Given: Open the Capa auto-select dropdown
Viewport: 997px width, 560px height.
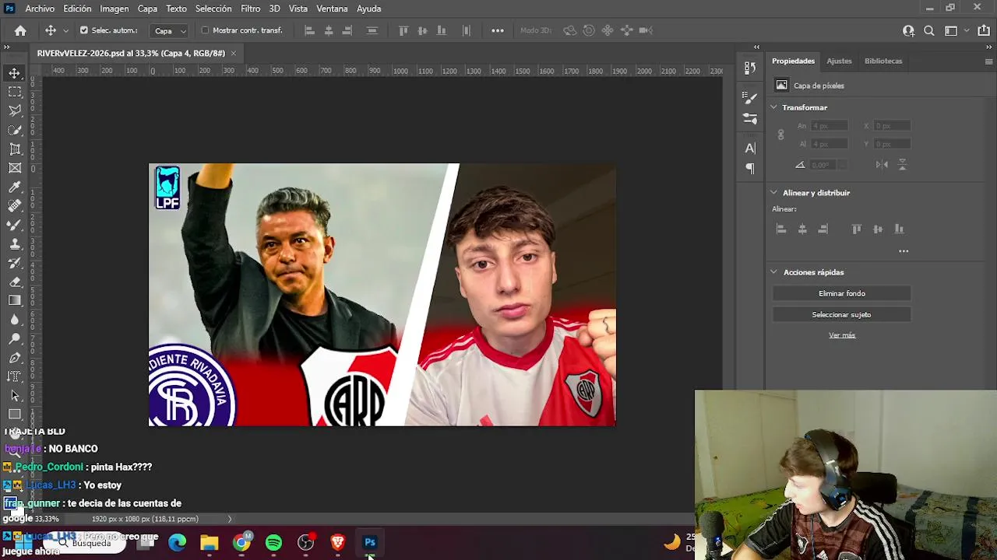Looking at the screenshot, I should [171, 31].
